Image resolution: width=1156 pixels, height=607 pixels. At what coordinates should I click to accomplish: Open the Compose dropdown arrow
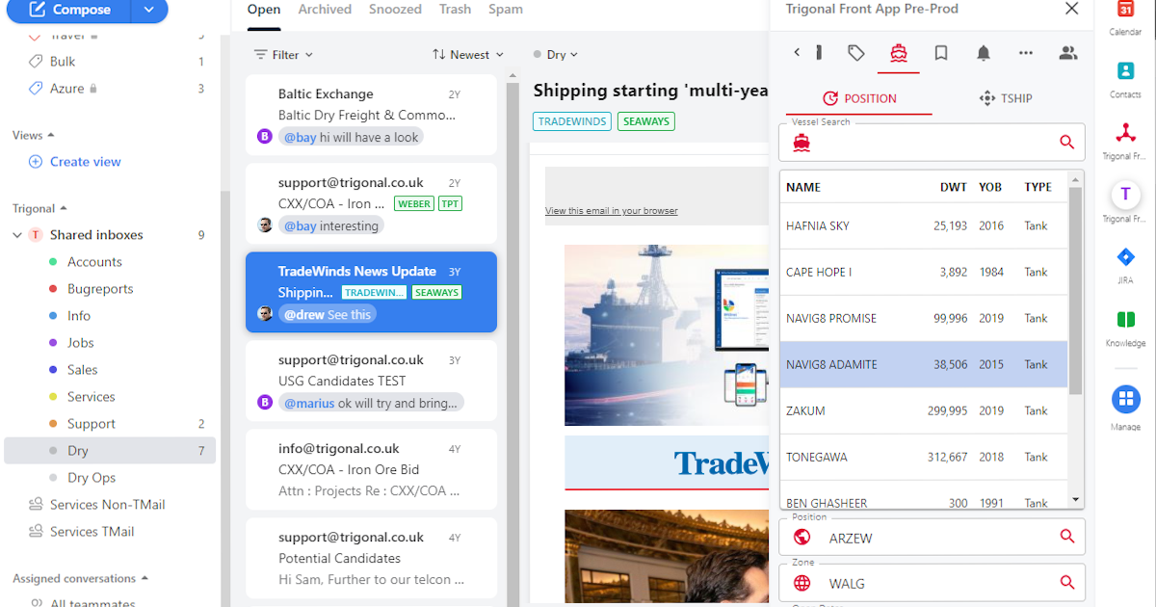[148, 11]
